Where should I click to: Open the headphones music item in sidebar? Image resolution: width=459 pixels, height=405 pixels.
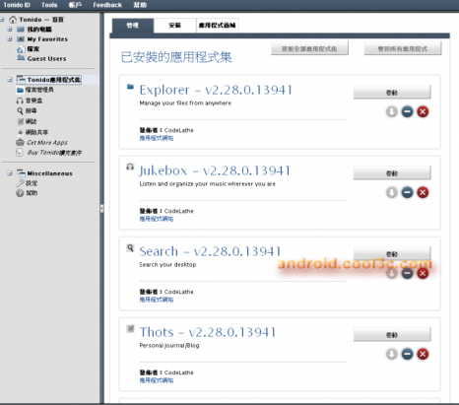point(30,101)
